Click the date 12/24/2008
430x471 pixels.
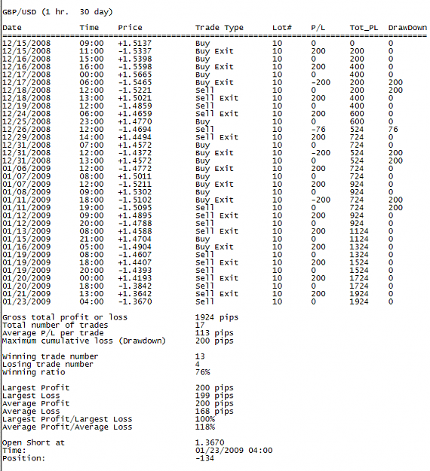tap(26, 114)
